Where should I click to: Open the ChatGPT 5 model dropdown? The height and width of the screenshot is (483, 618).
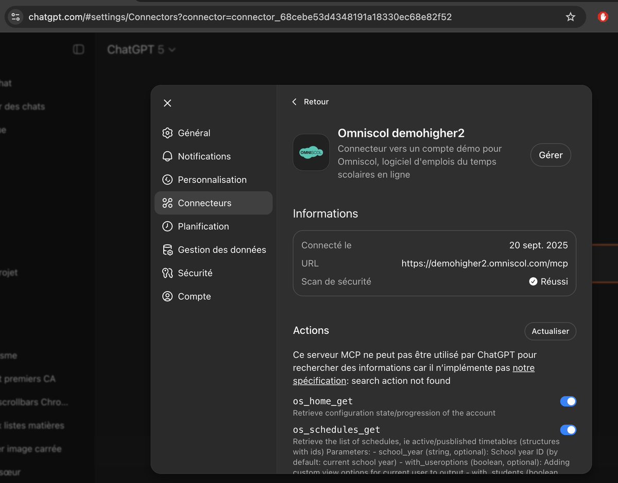tap(142, 49)
